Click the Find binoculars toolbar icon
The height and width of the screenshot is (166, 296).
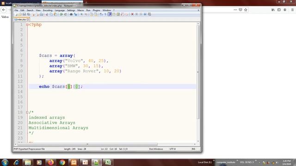coord(71,14)
